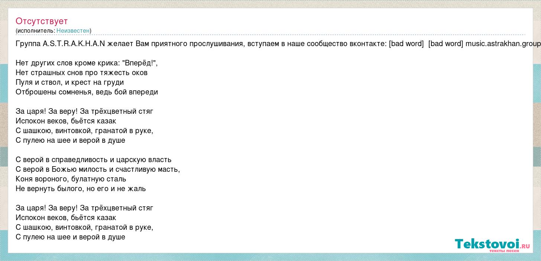Image resolution: width=541 pixels, height=261 pixels.
Task: Click the line "С верой в справедливость и царскую власть"
Action: (x=94, y=160)
